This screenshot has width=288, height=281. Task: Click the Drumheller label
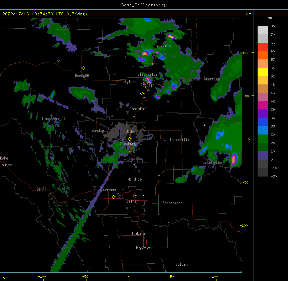pos(213,163)
